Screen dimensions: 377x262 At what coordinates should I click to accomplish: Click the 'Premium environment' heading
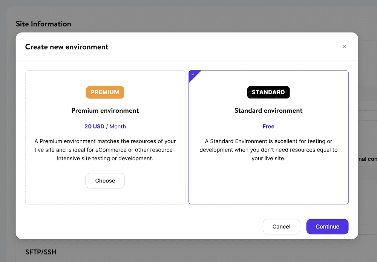point(105,110)
